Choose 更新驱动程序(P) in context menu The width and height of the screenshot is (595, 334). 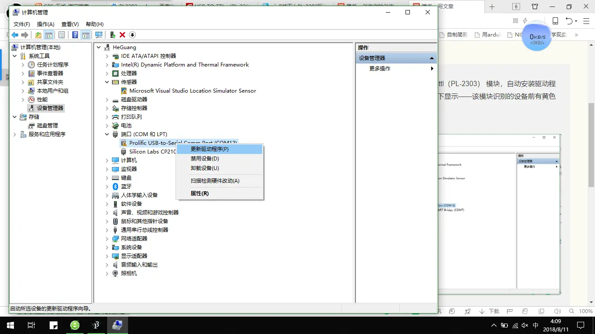tap(220, 149)
